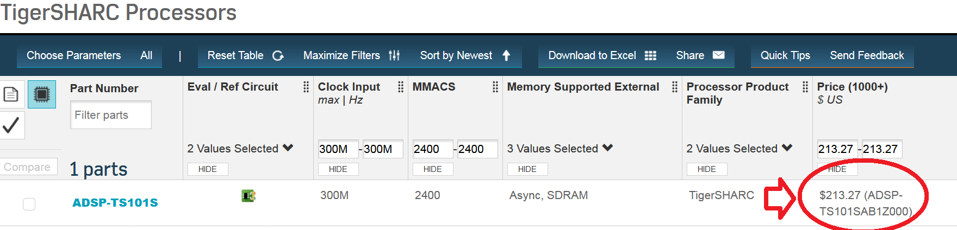
Task: Click Price minimum value field
Action: (x=837, y=149)
